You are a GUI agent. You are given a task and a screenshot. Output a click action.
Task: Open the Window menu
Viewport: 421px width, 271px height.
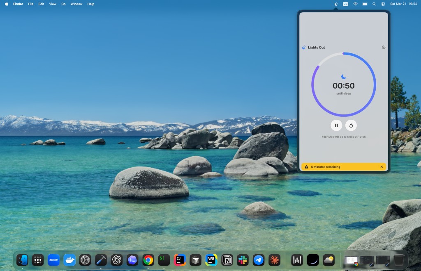coord(76,4)
